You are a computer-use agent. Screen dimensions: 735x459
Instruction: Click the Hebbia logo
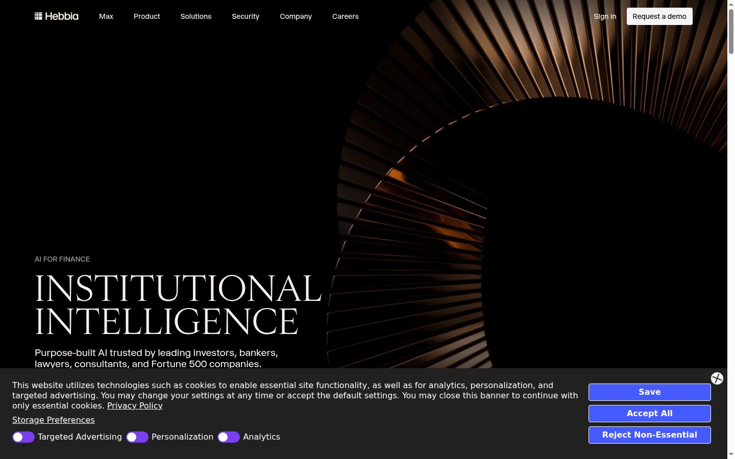pyautogui.click(x=57, y=16)
